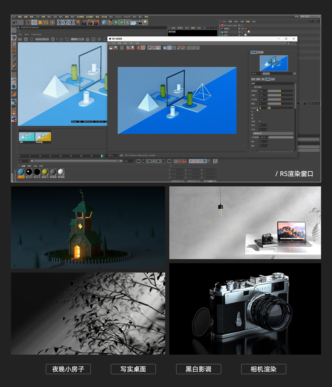Viewport: 332px width, 387px height.
Task: Click the blue bend deformer icon
Action: [x=128, y=23]
